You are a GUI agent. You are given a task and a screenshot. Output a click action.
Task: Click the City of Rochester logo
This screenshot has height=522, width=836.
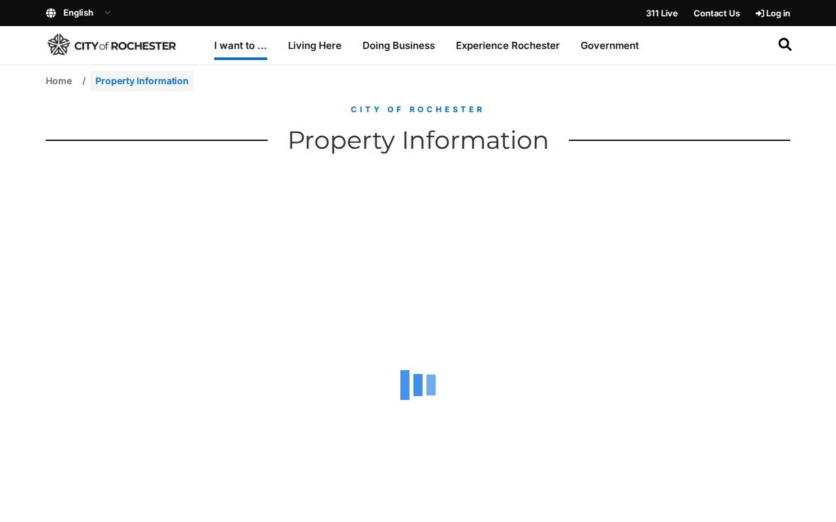click(112, 45)
